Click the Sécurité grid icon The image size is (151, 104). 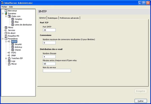(x=13, y=44)
